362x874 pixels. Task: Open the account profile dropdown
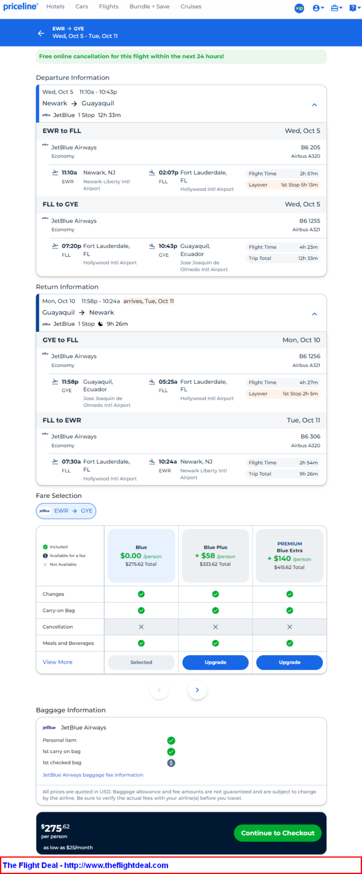[x=318, y=8]
